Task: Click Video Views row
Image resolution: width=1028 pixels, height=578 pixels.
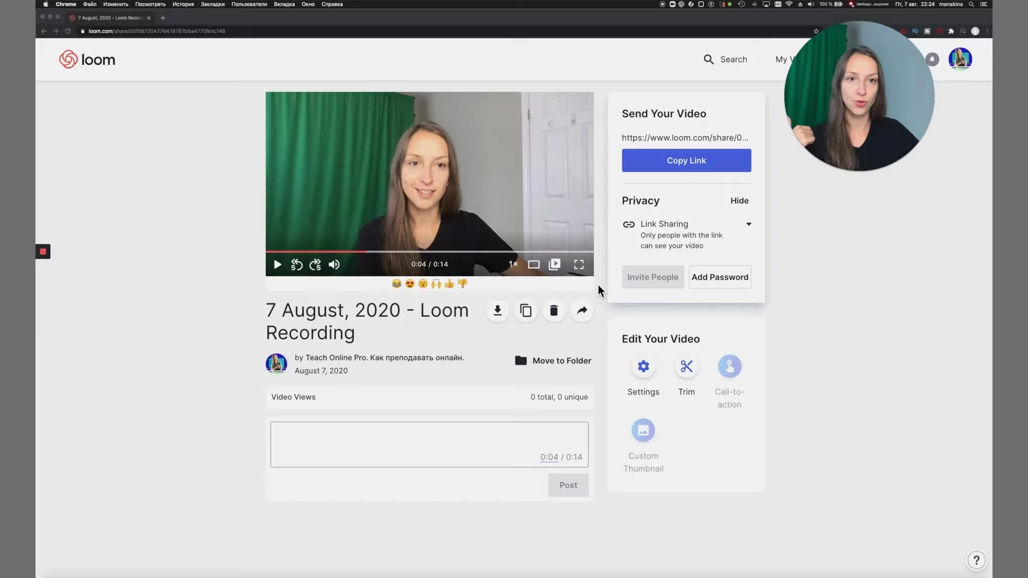Action: (429, 397)
